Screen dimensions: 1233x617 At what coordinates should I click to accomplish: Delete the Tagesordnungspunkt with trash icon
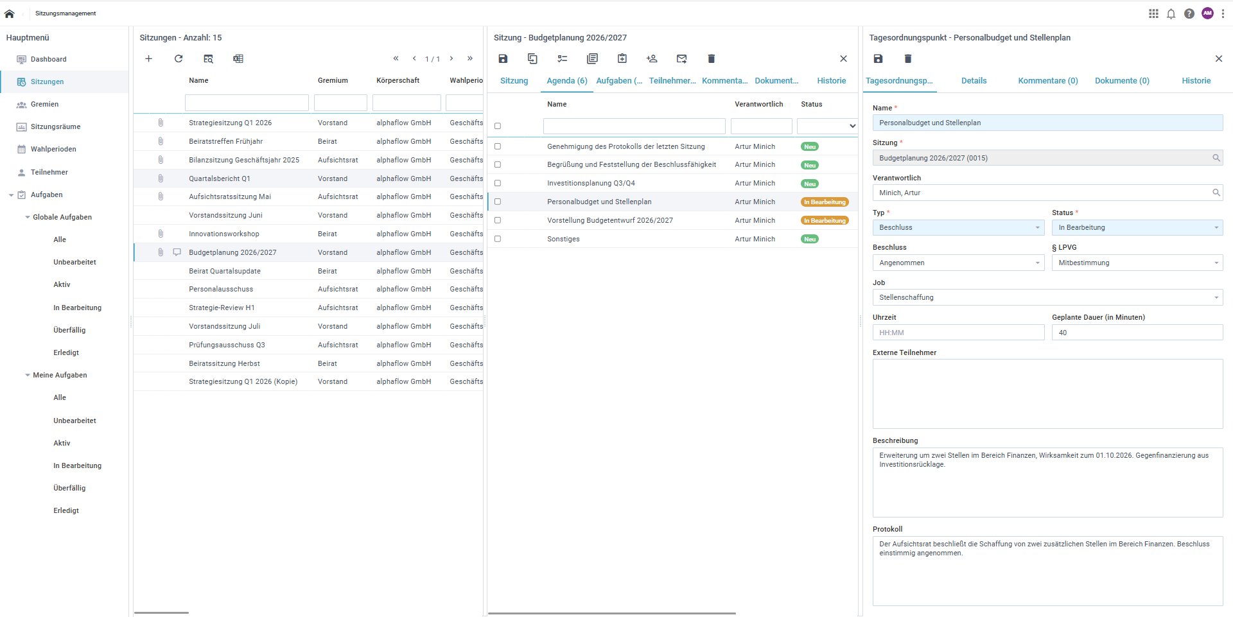[x=907, y=58]
